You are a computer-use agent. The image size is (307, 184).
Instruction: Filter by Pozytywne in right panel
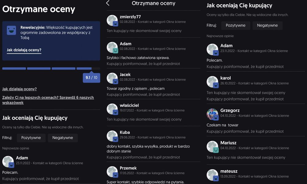[235, 25]
